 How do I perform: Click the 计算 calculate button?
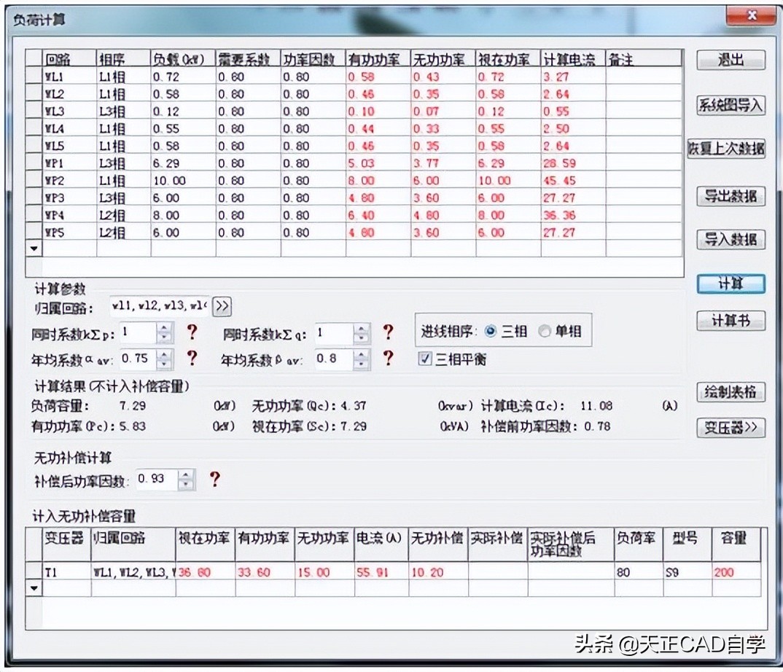coord(730,284)
